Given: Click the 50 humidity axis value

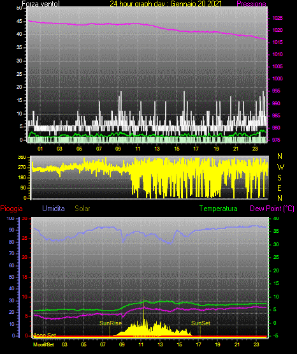Looking at the screenshot, I should point(11,277).
